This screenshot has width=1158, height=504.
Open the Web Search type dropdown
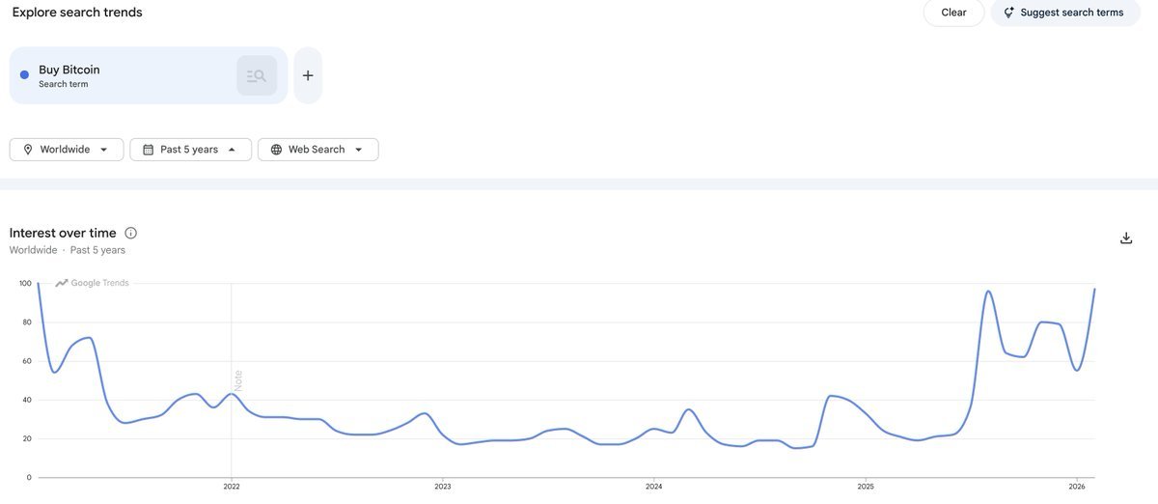(x=358, y=150)
